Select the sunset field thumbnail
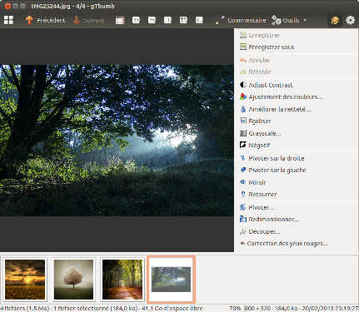The width and height of the screenshot is (359, 312). click(25, 280)
